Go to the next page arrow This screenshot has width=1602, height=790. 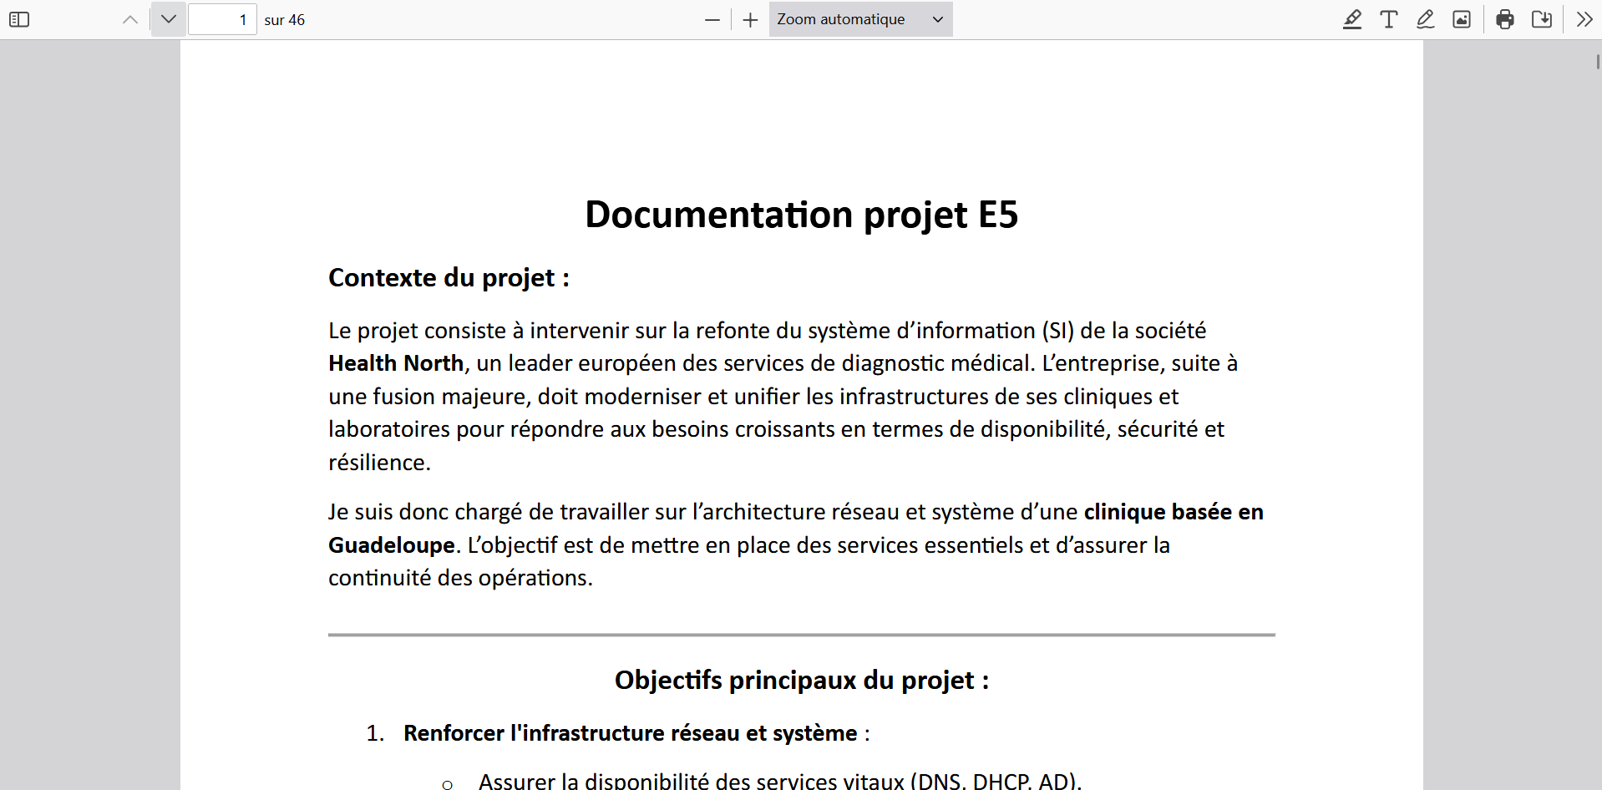[x=169, y=19]
